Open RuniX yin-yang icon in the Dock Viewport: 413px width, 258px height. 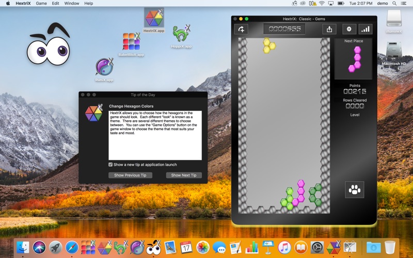137,248
